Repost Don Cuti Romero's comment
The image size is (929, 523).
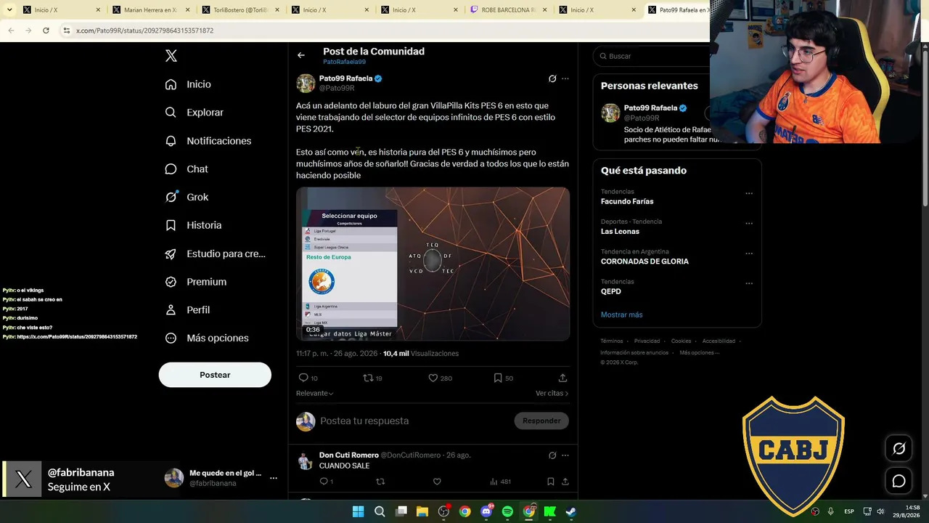coord(380,482)
